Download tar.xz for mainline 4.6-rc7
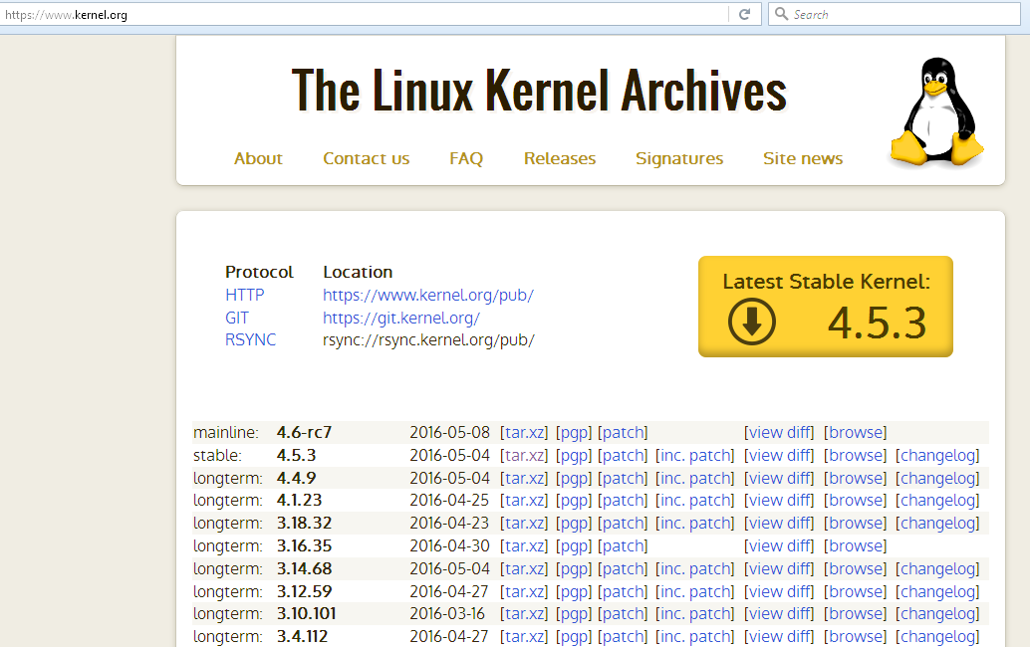Image resolution: width=1030 pixels, height=647 pixels. tap(524, 432)
